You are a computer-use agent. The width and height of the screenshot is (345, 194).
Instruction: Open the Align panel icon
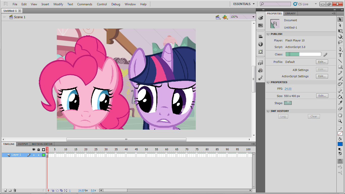tap(261, 36)
